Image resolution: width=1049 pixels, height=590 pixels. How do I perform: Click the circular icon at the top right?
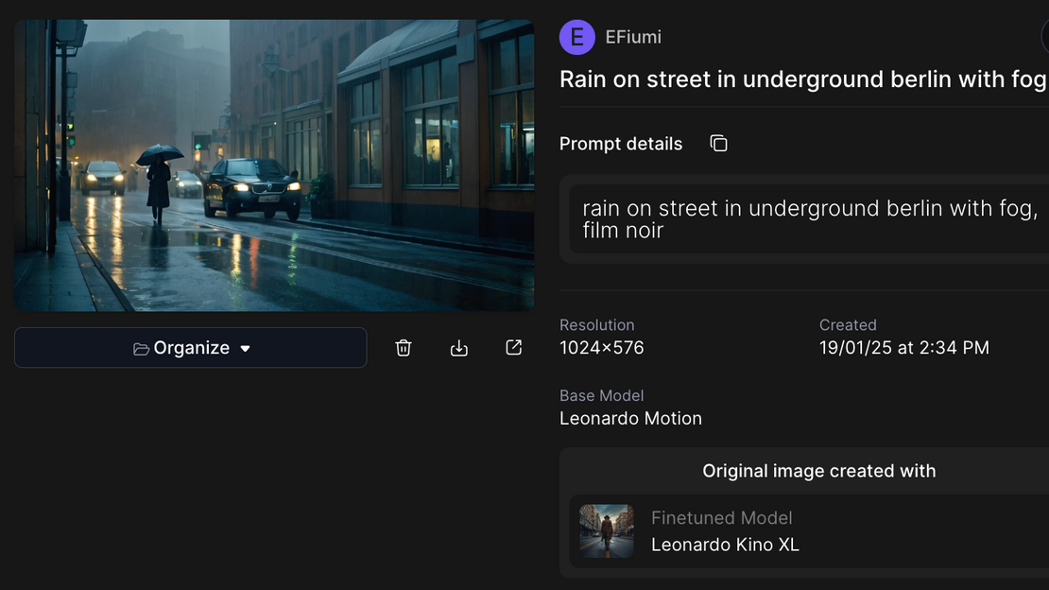1044,36
